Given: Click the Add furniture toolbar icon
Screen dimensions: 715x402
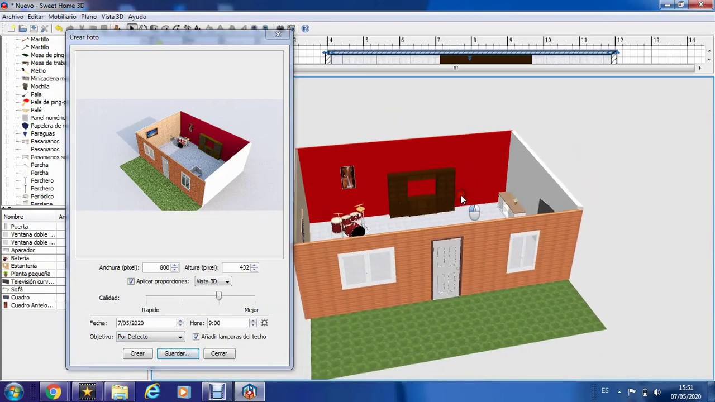Looking at the screenshot, I should (117, 28).
